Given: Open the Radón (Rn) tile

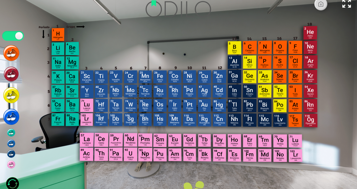Looking at the screenshot, I should 310,106.
